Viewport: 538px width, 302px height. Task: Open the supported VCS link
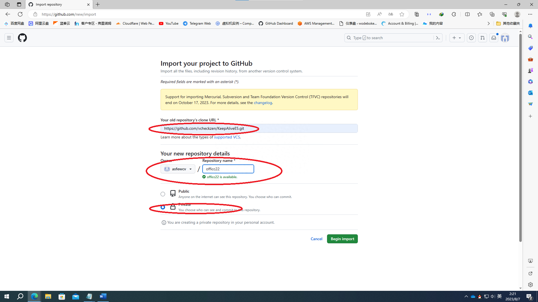click(x=227, y=137)
